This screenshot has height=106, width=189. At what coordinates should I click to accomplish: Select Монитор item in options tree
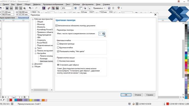[41, 24]
